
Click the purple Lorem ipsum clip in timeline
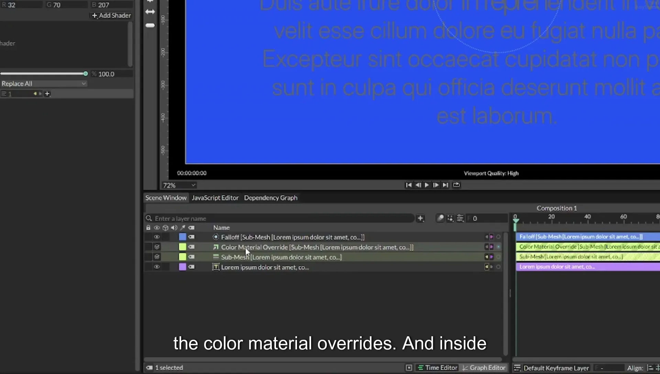coord(588,267)
